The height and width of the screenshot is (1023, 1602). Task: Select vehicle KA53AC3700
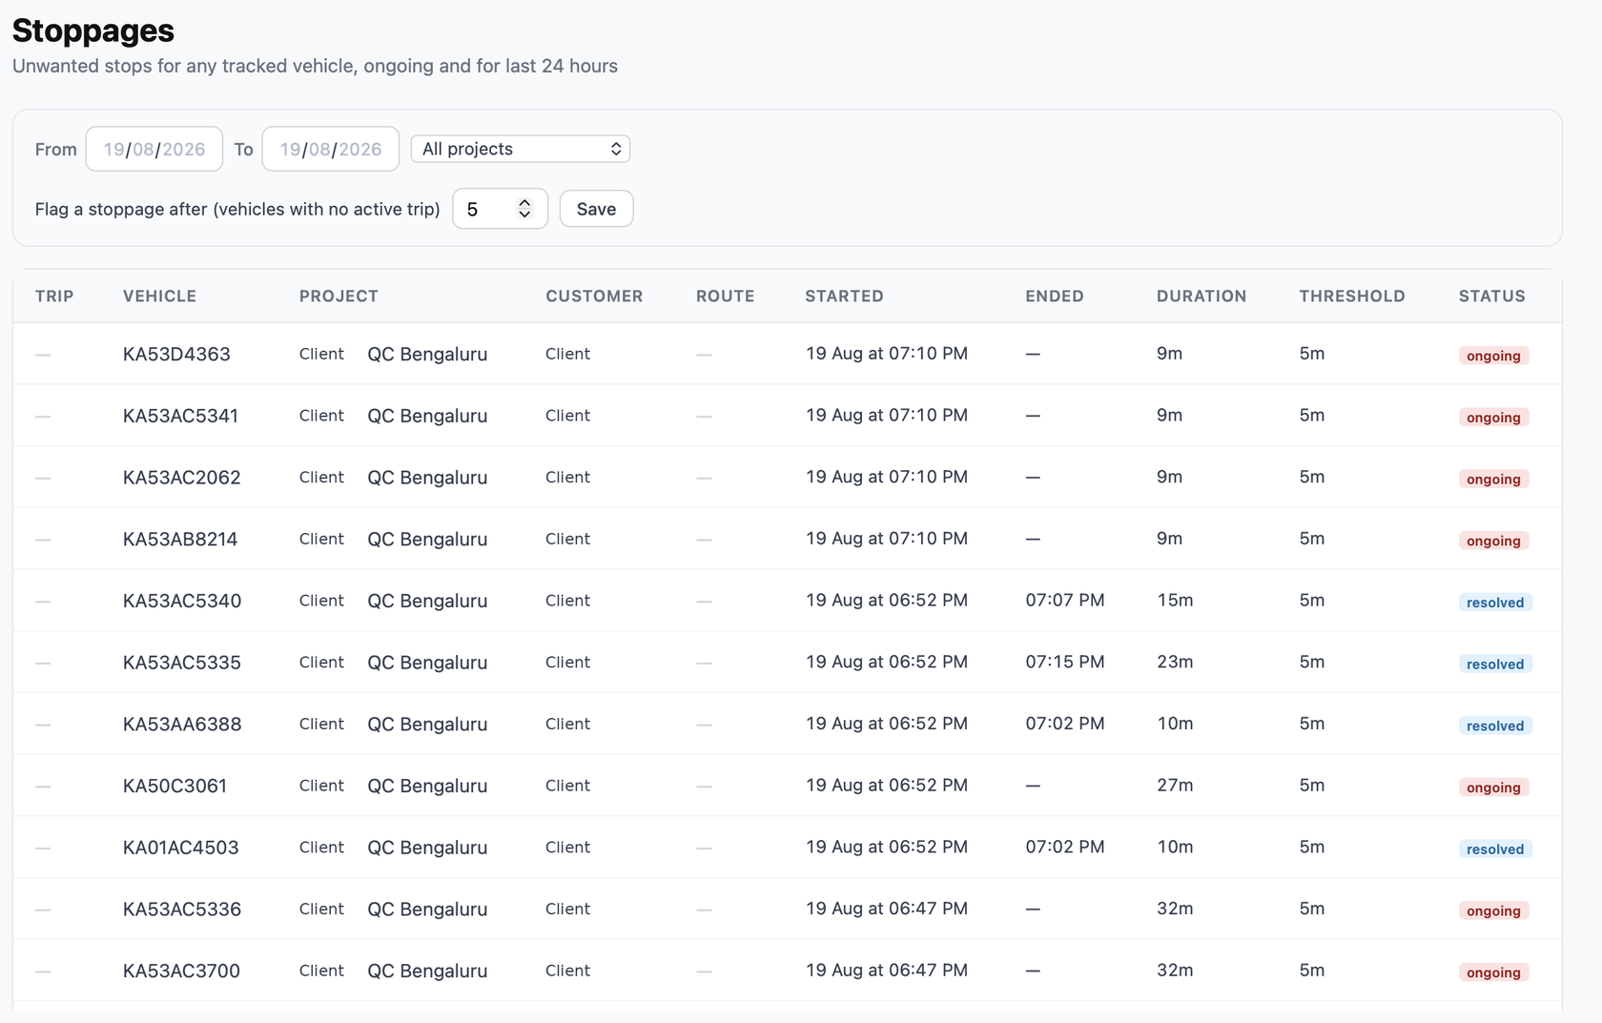[x=181, y=971]
